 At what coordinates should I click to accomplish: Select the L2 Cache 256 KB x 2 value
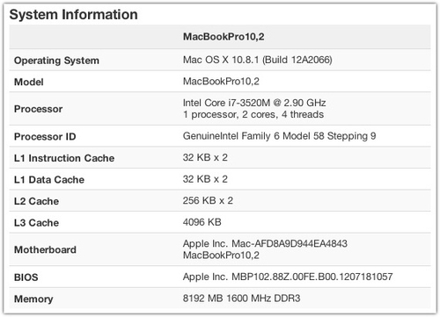pyautogui.click(x=208, y=200)
